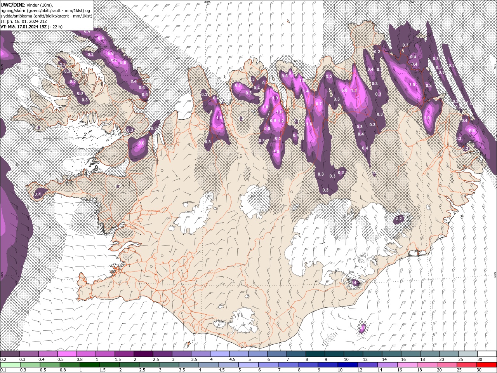Screen dimensions: 497x373
Task: Pick the bright red rain swatch above label 30
Action: (487, 365)
